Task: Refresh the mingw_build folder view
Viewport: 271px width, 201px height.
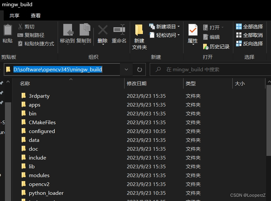Action: (x=139, y=70)
